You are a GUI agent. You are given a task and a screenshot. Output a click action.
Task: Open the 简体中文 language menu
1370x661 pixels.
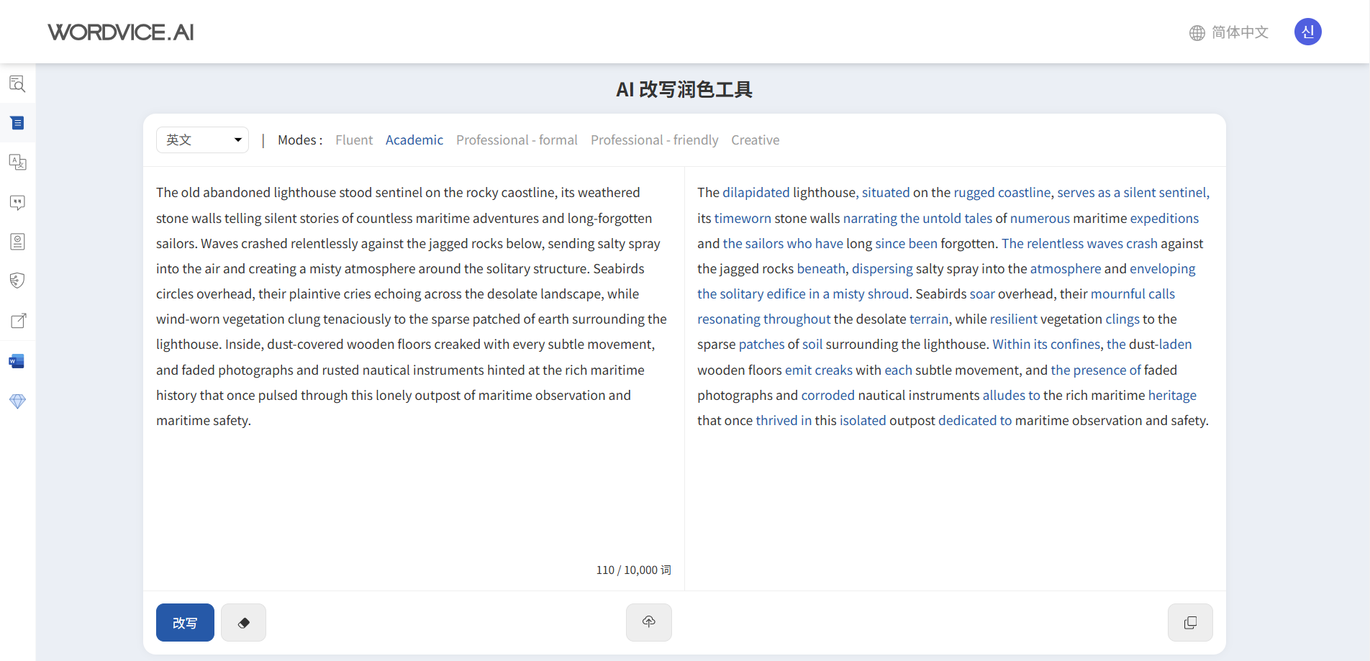coord(1228,32)
